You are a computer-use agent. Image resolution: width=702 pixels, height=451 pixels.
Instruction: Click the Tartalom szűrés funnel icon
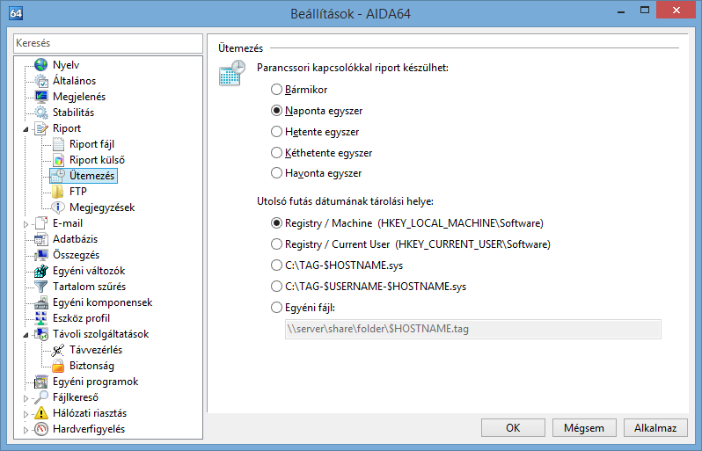pos(41,287)
